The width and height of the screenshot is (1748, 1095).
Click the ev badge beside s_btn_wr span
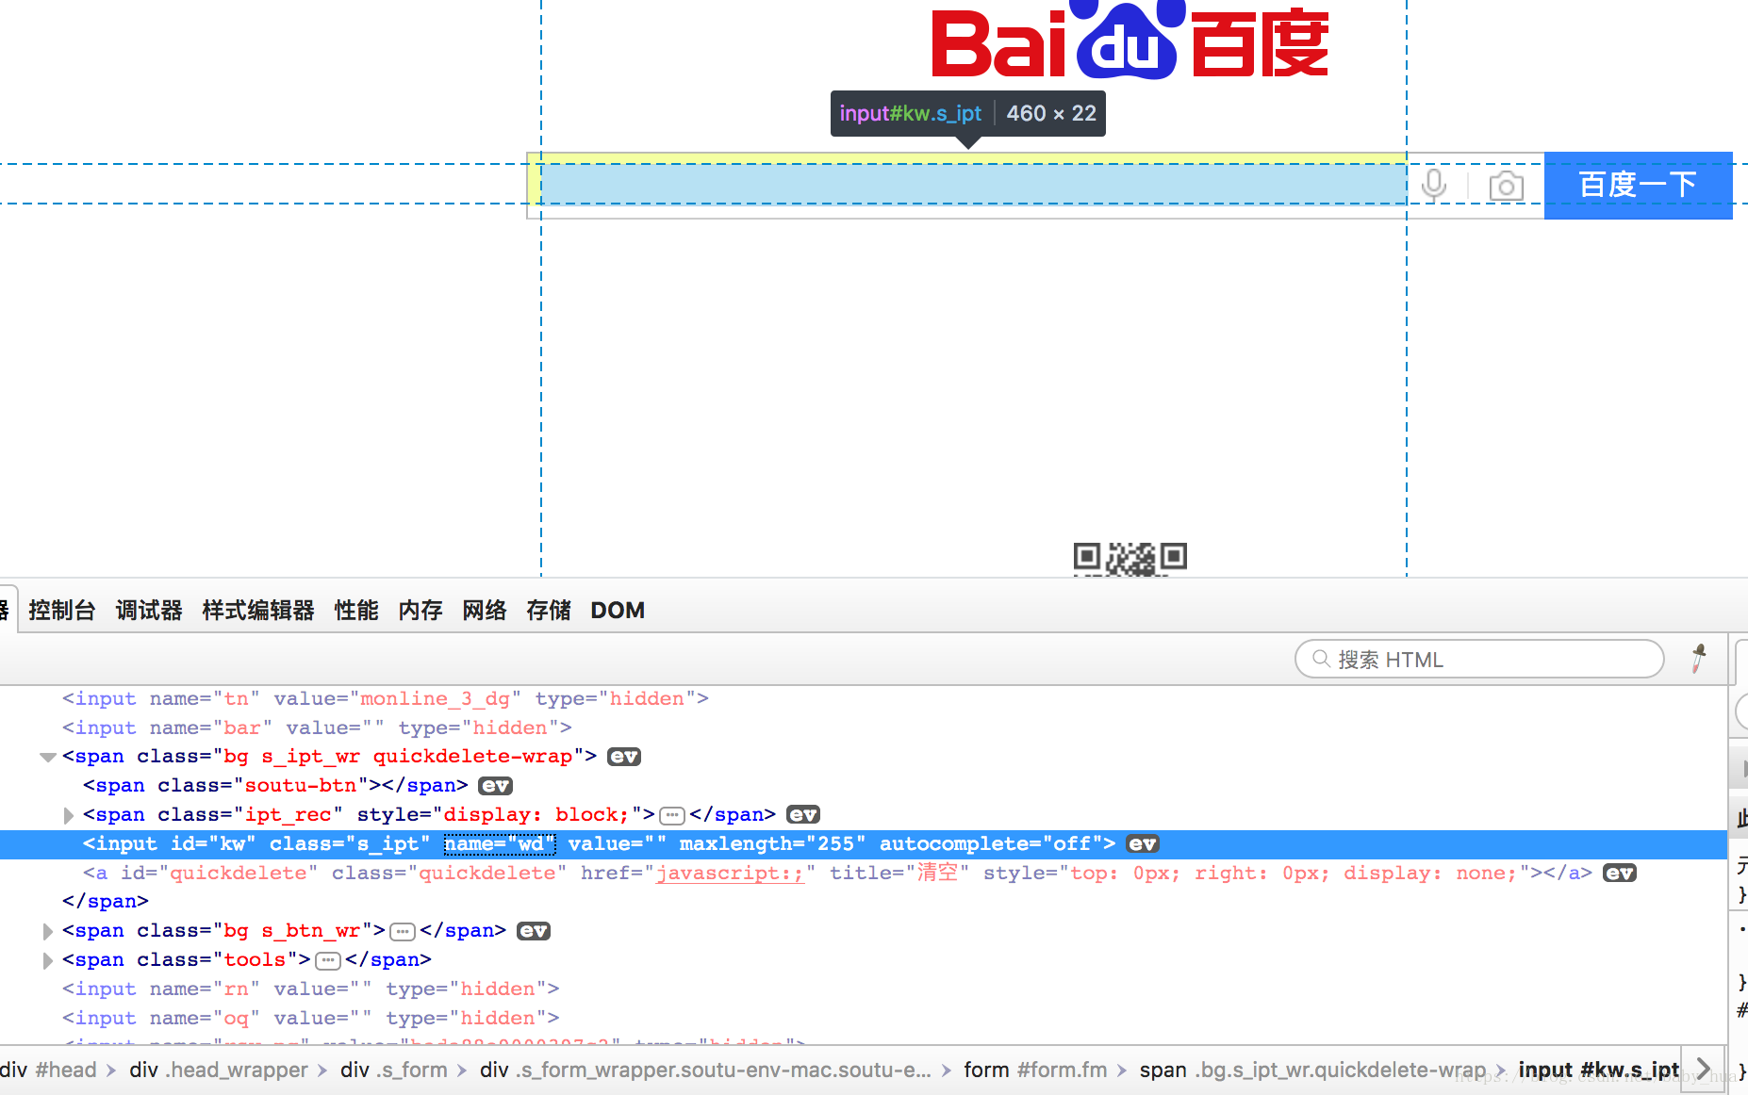(534, 931)
